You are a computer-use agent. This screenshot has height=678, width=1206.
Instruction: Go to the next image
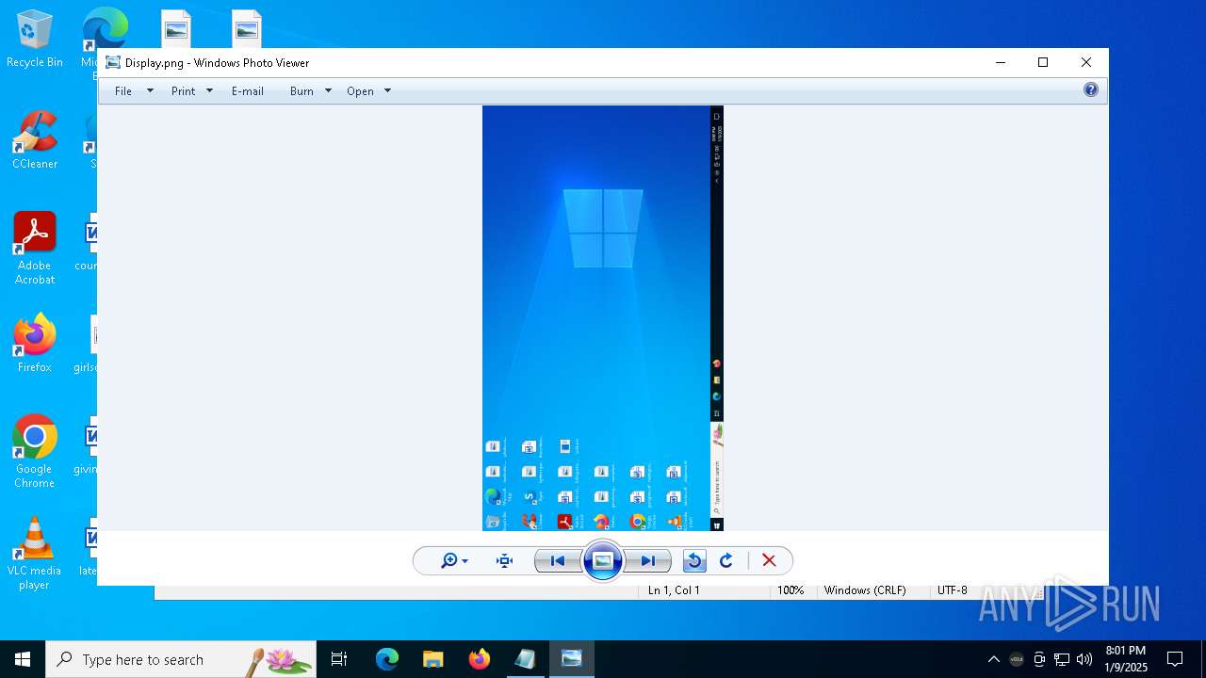point(648,561)
